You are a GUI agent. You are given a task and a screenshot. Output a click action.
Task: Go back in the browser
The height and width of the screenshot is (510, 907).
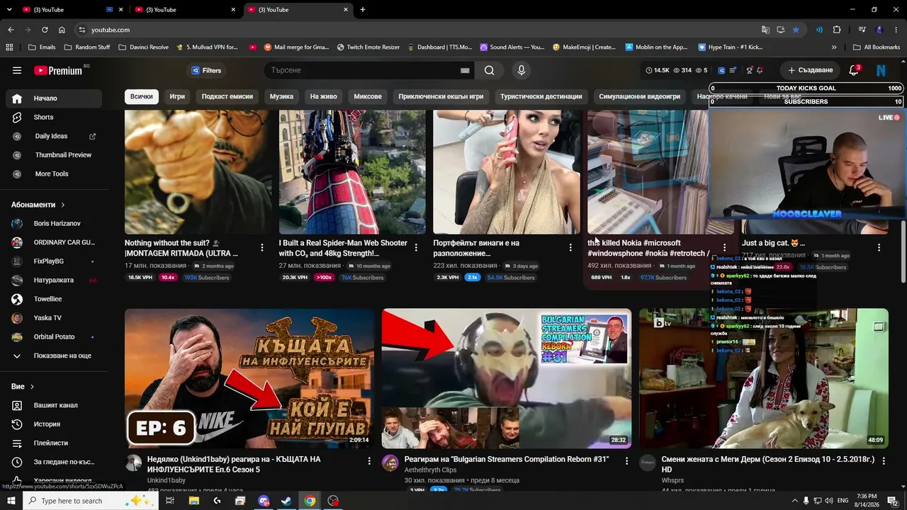(x=11, y=30)
